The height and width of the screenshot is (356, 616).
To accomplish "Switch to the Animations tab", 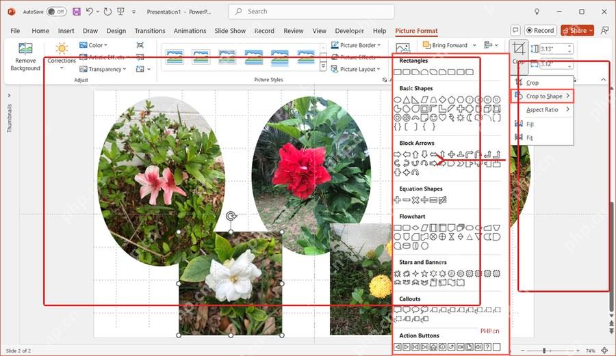I will (190, 31).
